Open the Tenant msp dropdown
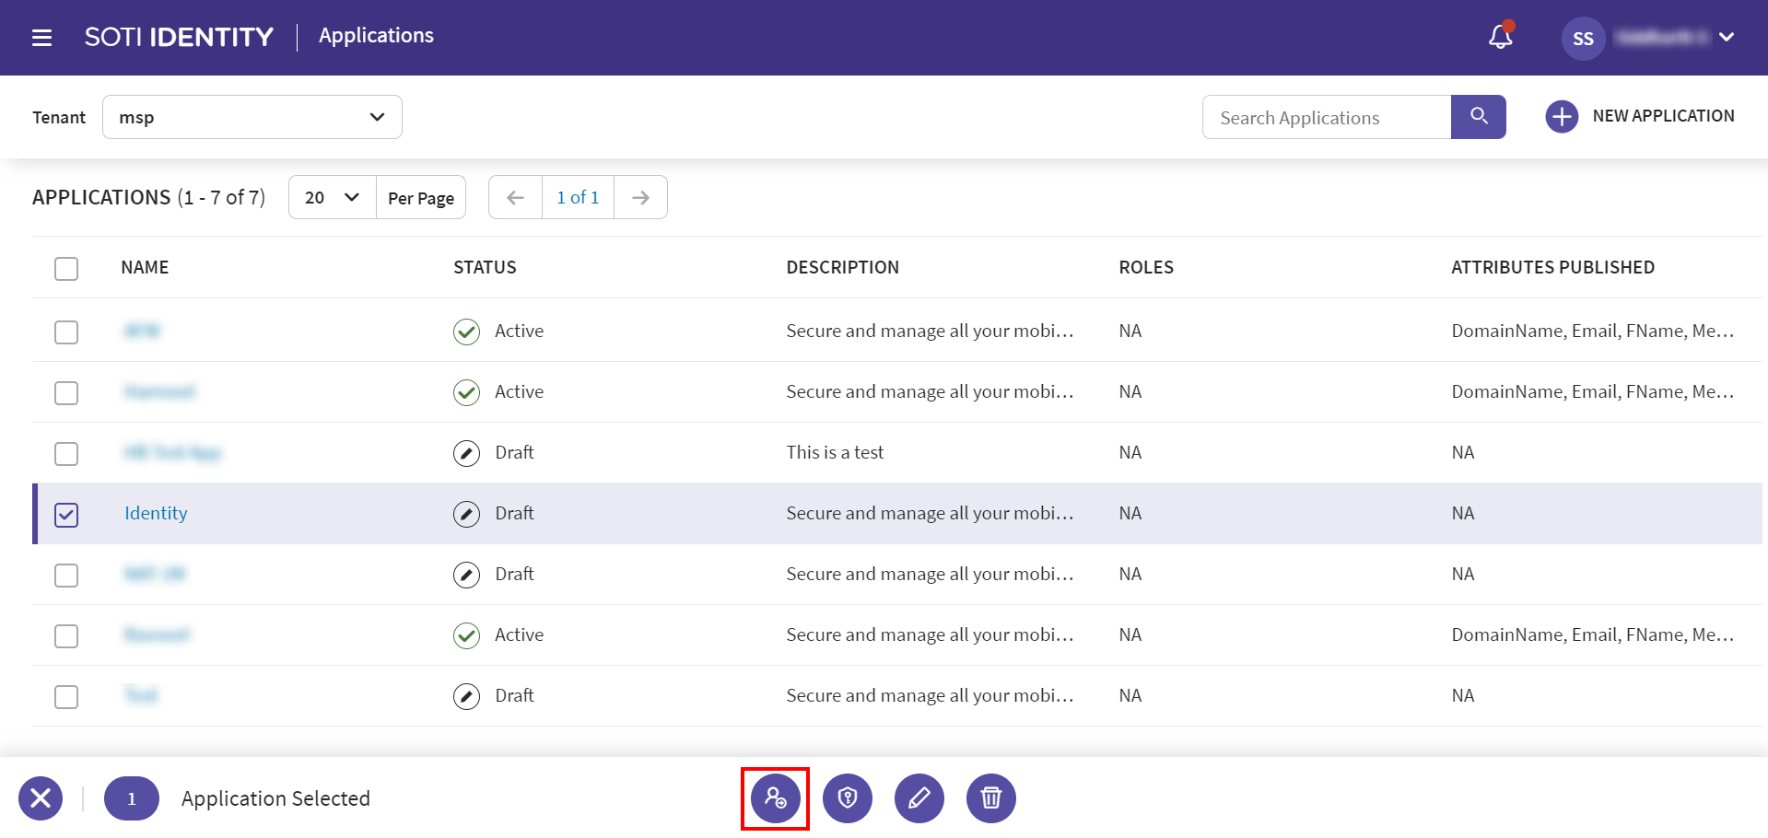 tap(252, 117)
